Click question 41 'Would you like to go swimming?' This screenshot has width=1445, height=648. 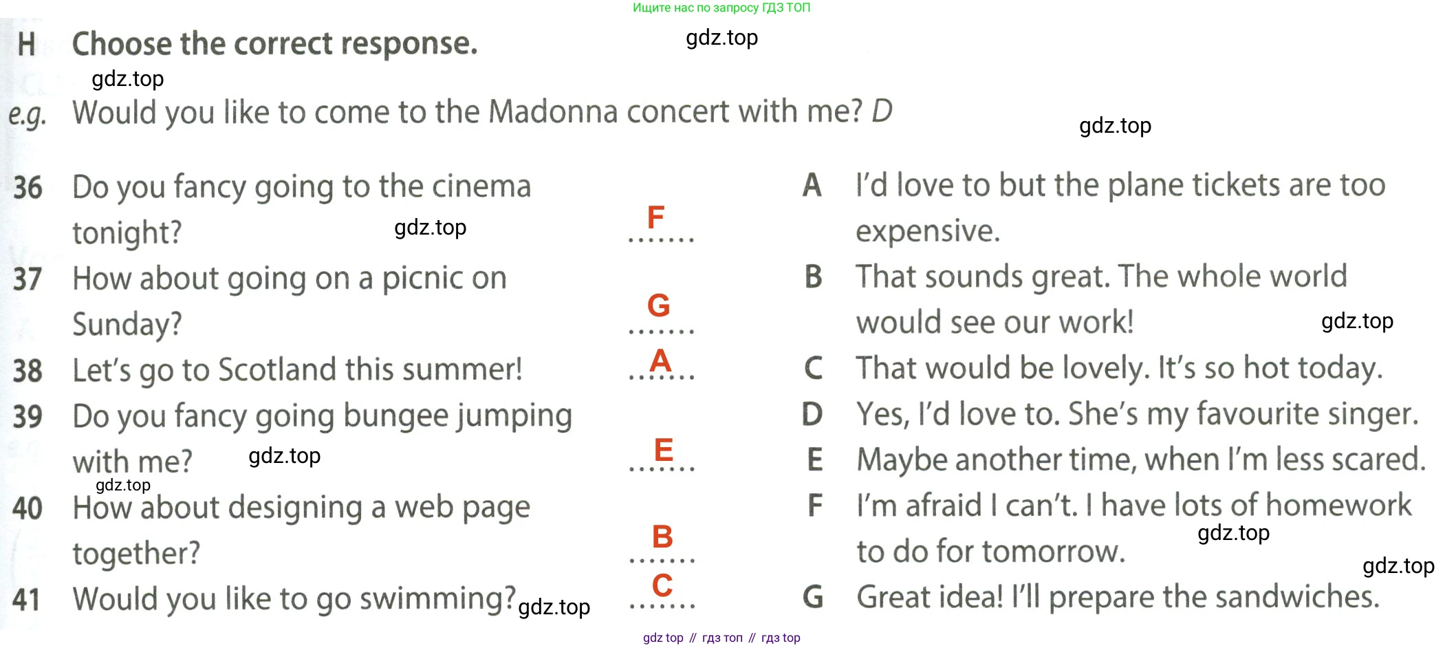coord(294,598)
